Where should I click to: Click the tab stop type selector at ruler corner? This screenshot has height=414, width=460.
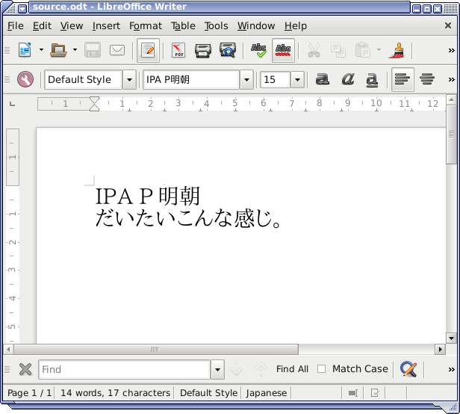[12, 104]
